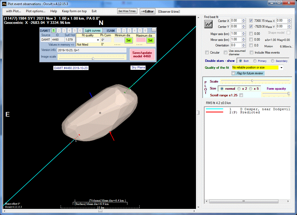Click the observer list horizontal scrollbar
This screenshot has height=215, width=297.
tap(247, 201)
